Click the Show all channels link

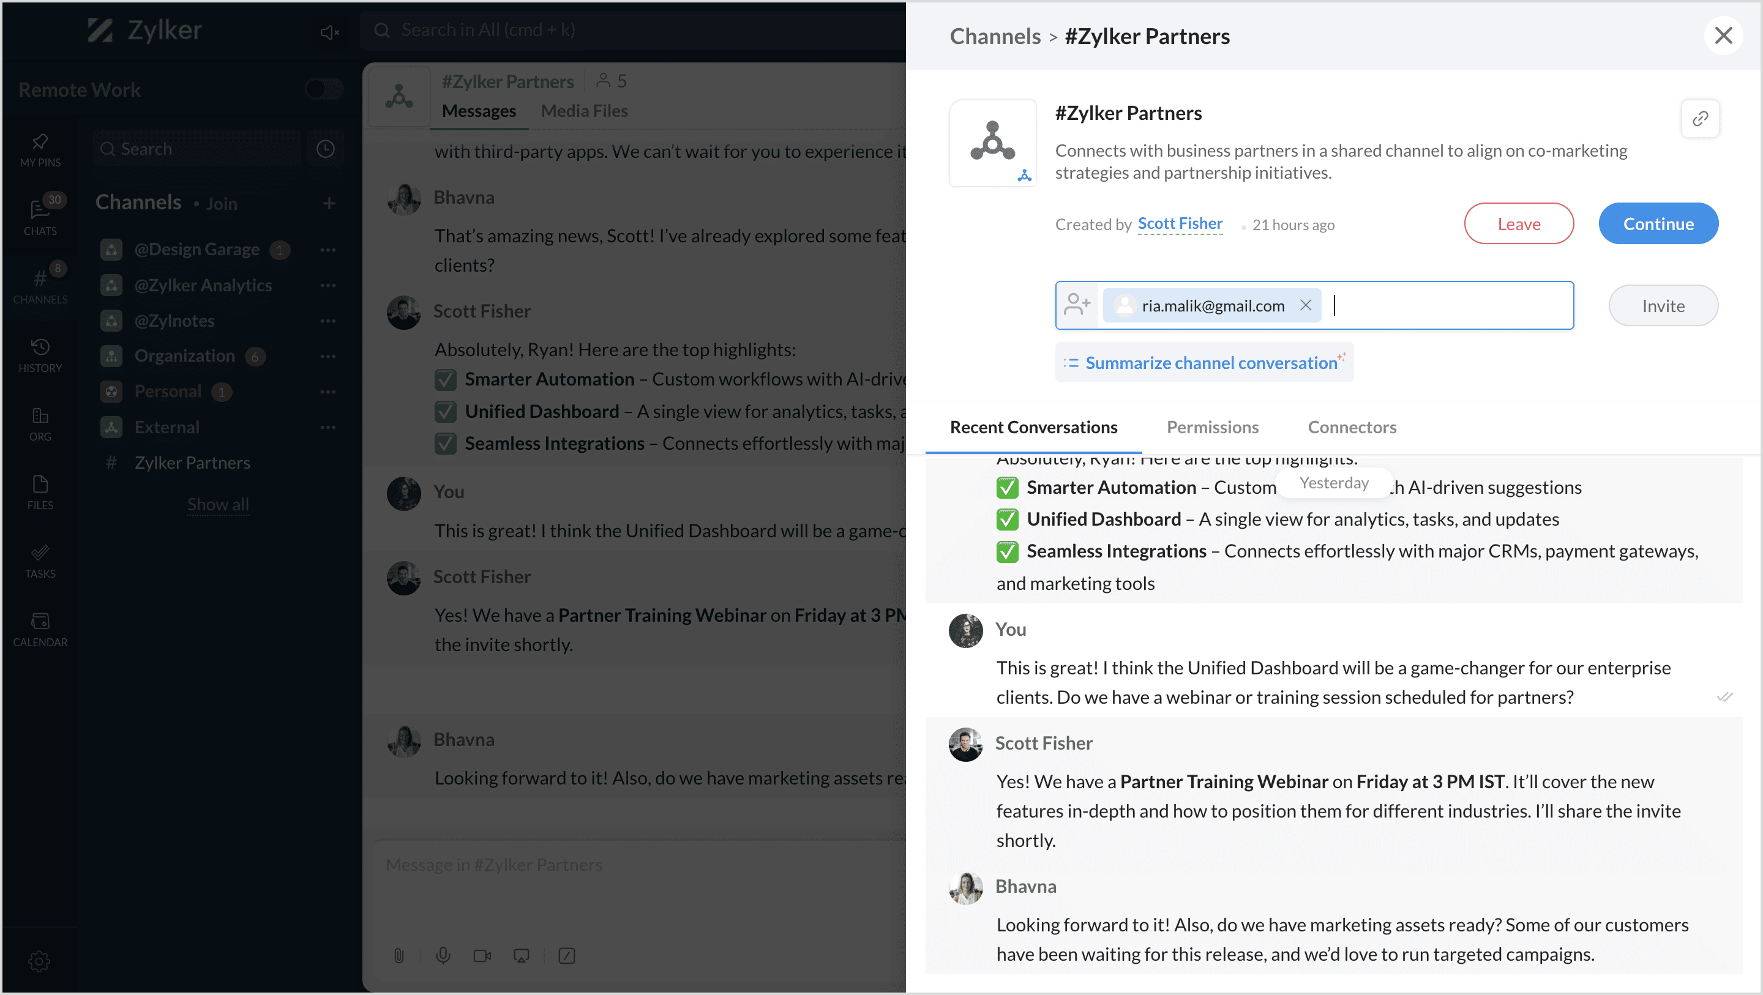[218, 504]
